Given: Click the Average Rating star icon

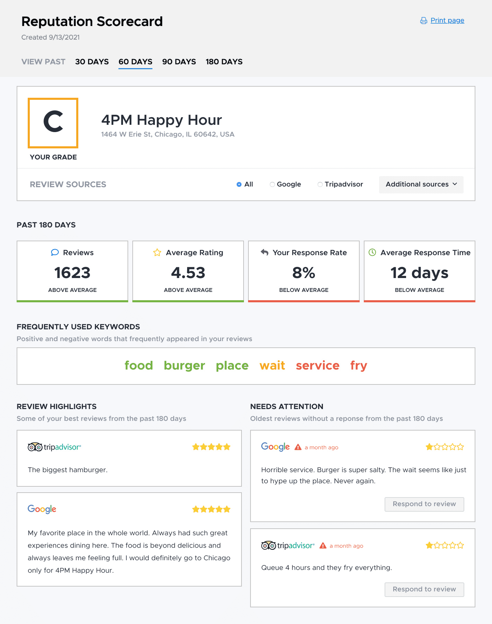Looking at the screenshot, I should click(x=157, y=252).
